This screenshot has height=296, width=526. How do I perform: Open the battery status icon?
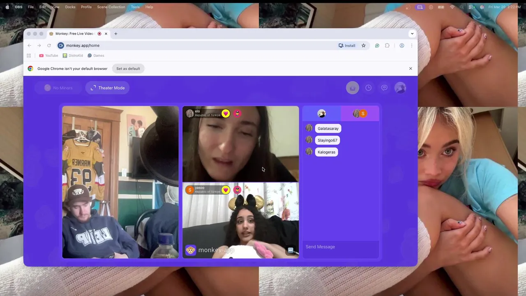point(441,7)
